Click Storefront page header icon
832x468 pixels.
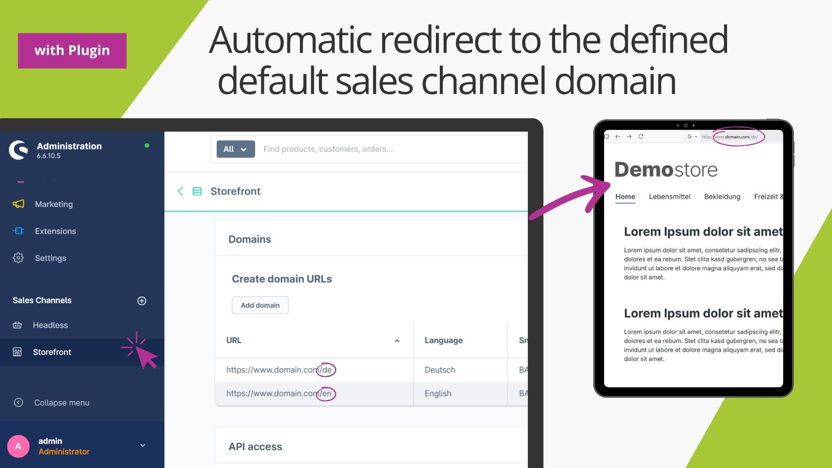pyautogui.click(x=197, y=191)
